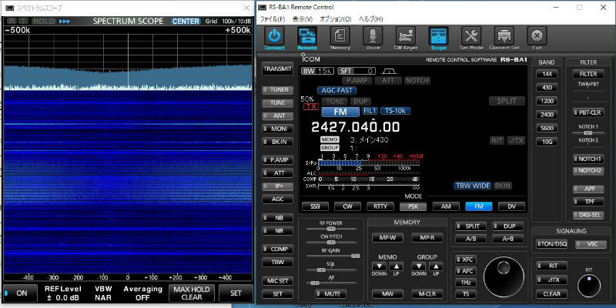Select the 1200 band button
The height and width of the screenshot is (308, 616).
[547, 101]
